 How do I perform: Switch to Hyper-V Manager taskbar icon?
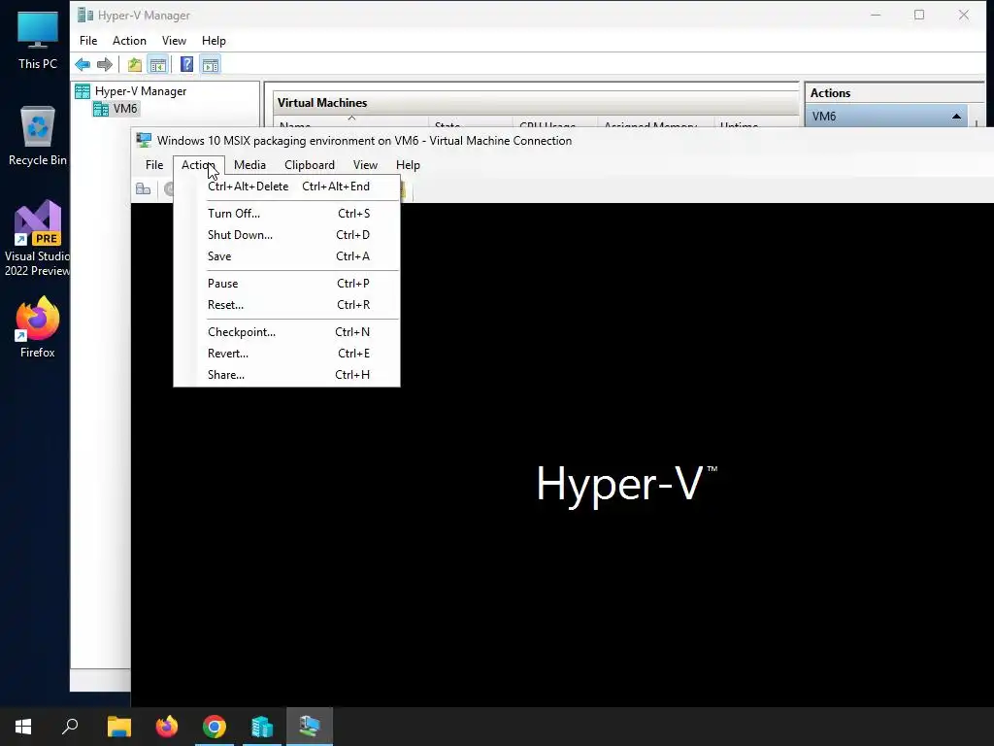click(x=262, y=727)
